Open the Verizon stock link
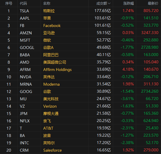 point(50,106)
